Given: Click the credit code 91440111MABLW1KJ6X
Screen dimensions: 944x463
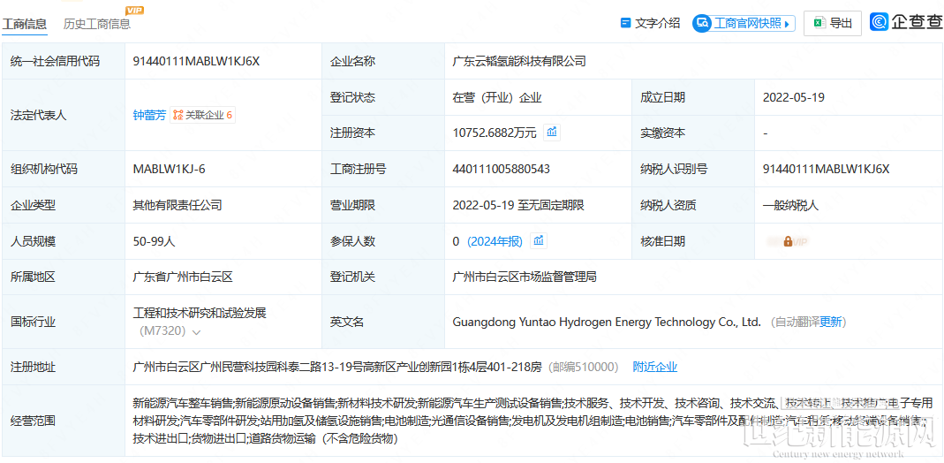Looking at the screenshot, I should coord(196,61).
